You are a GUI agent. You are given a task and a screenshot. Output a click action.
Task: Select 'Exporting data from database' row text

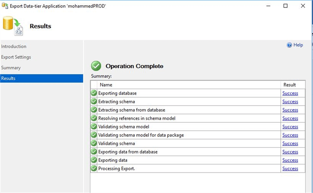tap(128, 152)
